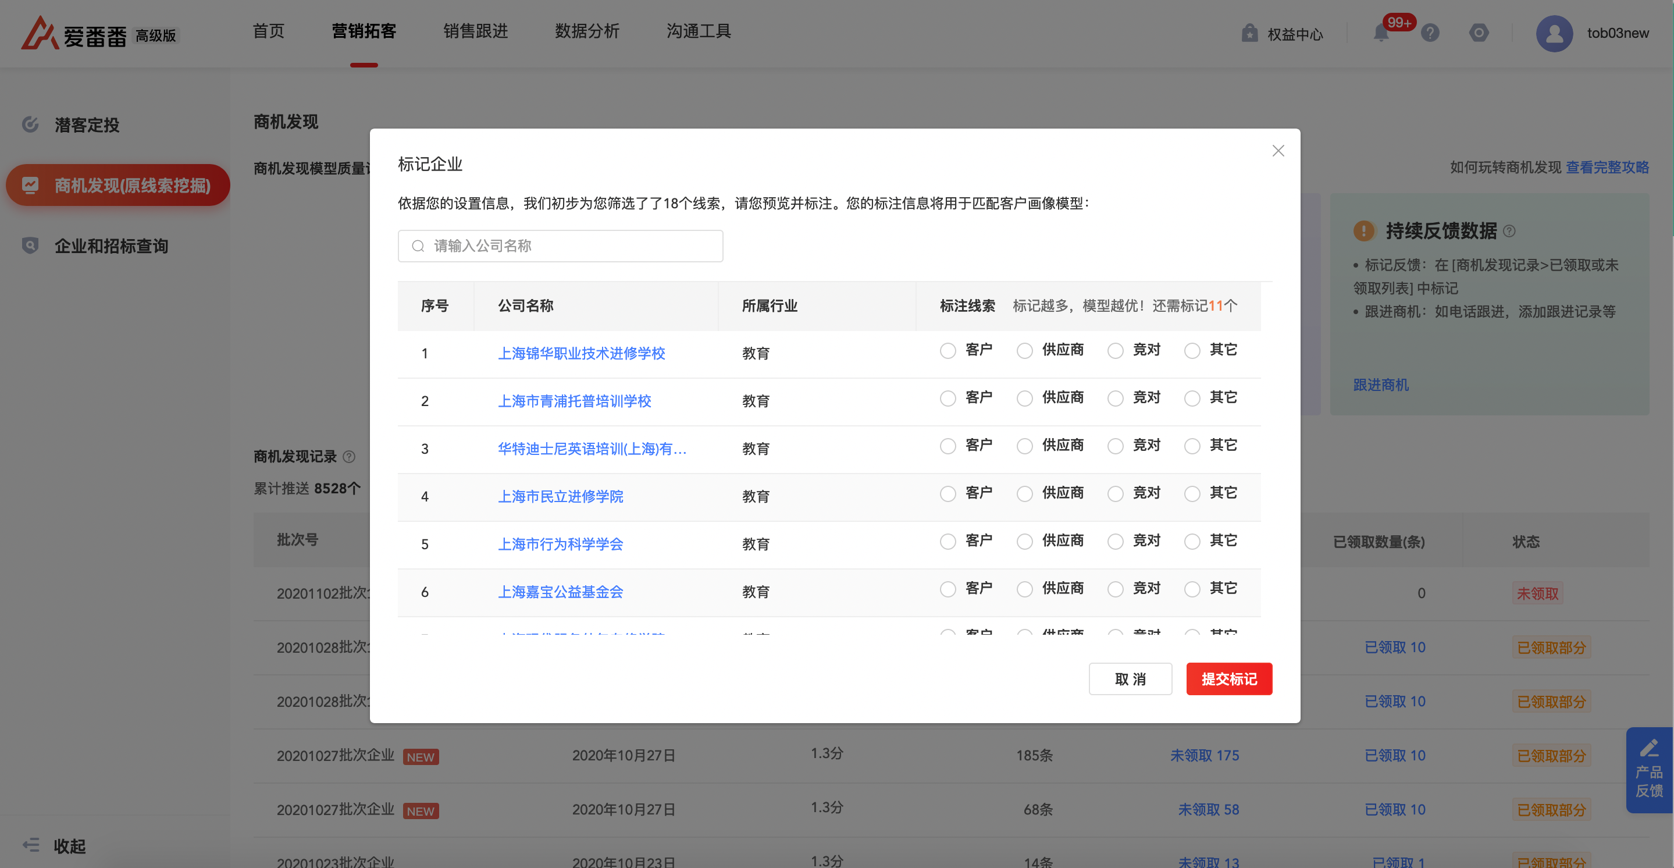Viewport: 1674px width, 868px height.
Task: Click the 高级版 badge beside logo
Action: [156, 35]
